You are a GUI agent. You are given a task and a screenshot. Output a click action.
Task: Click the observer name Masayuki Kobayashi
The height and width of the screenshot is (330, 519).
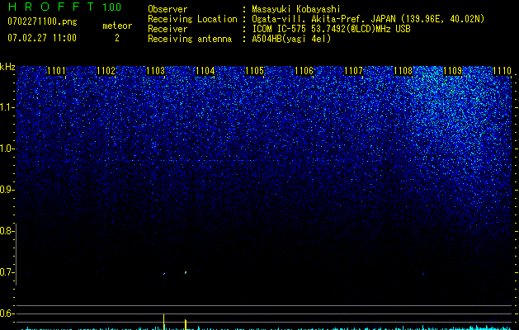point(296,9)
